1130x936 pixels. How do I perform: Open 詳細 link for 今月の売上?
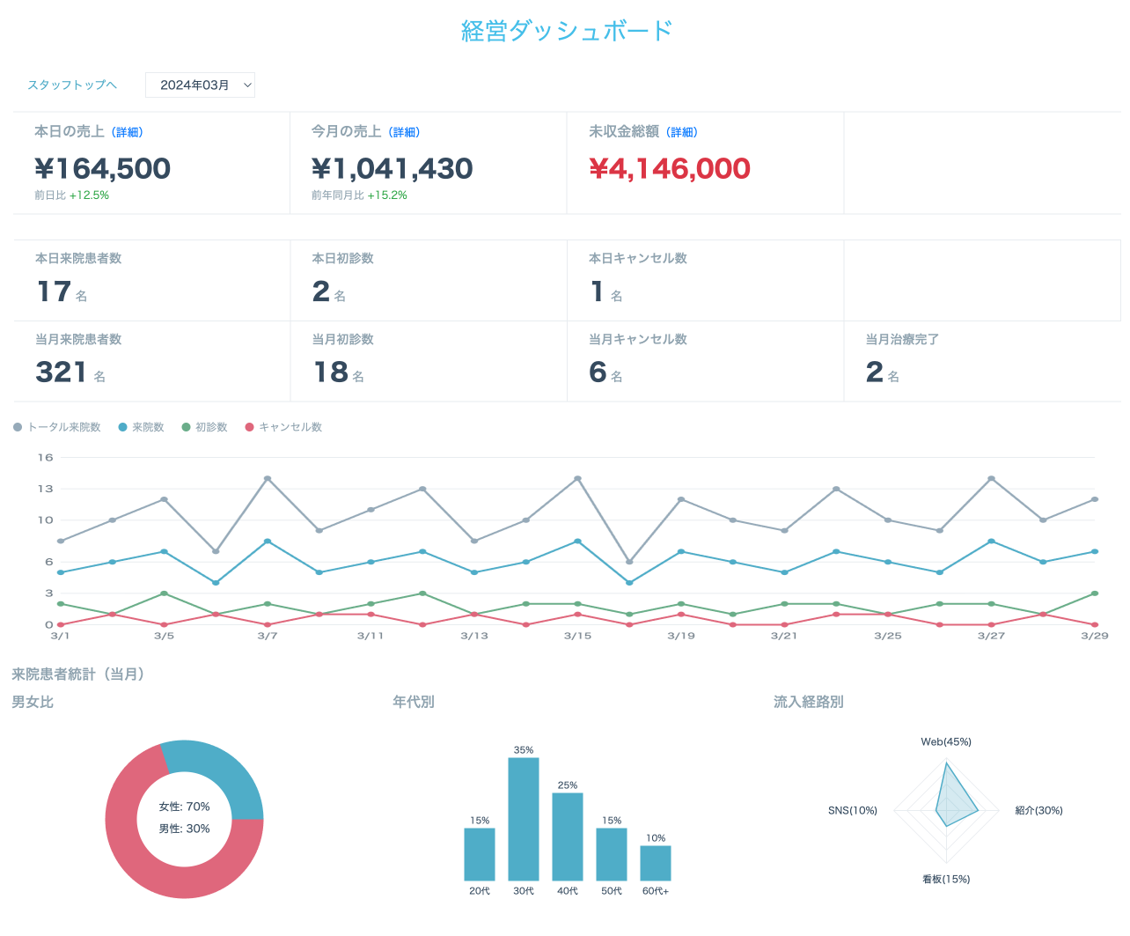point(405,132)
